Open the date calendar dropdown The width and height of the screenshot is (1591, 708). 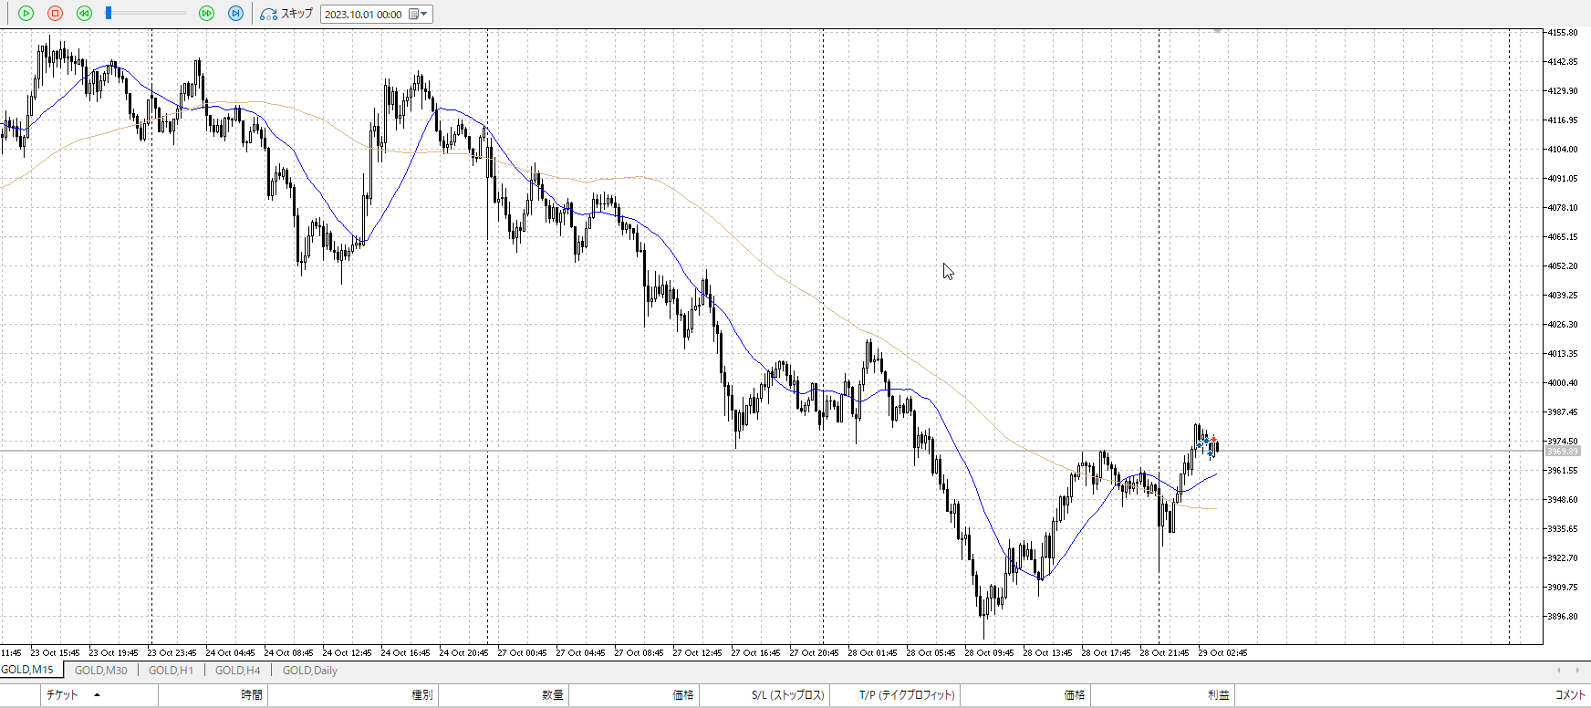[x=419, y=14]
